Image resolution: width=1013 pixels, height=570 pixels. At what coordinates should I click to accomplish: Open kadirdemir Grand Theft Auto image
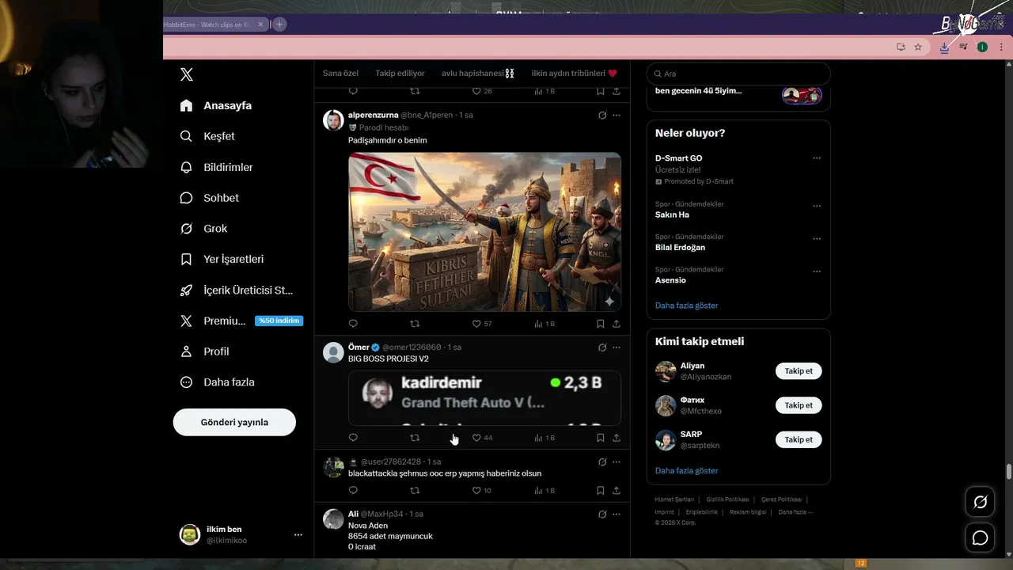484,398
